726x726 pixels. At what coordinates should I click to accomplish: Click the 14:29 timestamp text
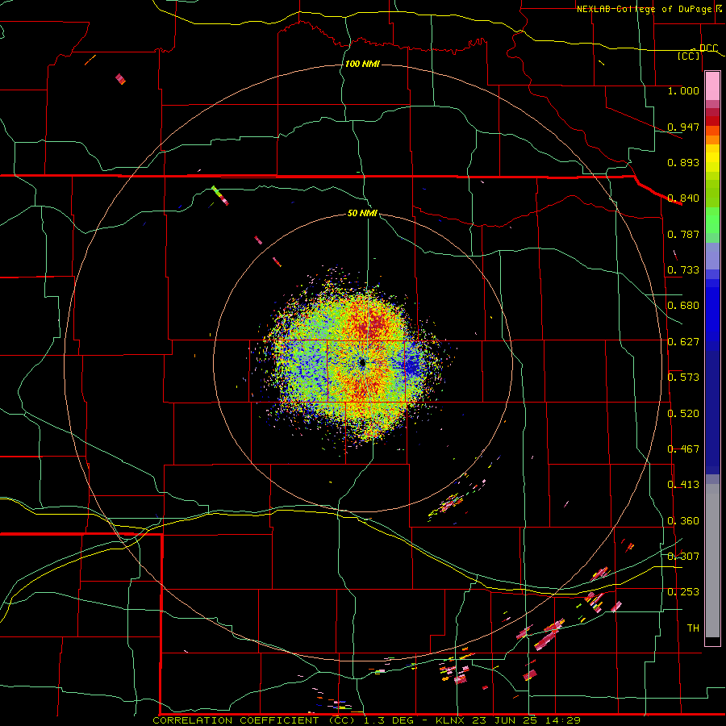click(562, 720)
